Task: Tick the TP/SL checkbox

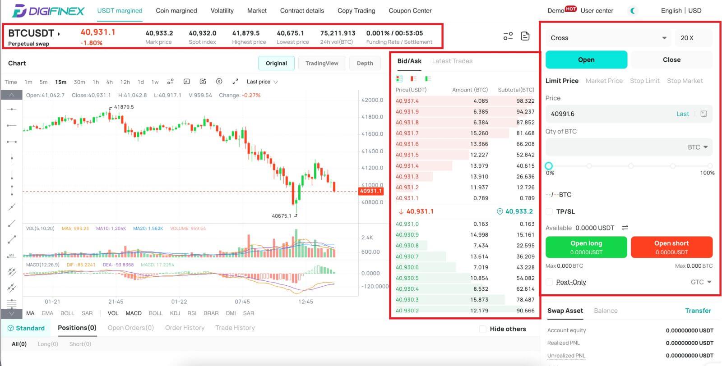Action: coord(549,211)
